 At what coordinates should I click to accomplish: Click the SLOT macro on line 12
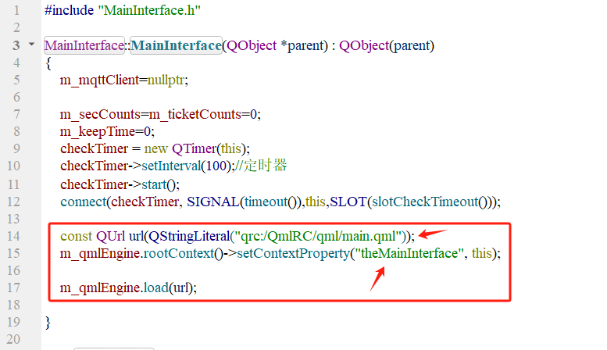pyautogui.click(x=348, y=202)
